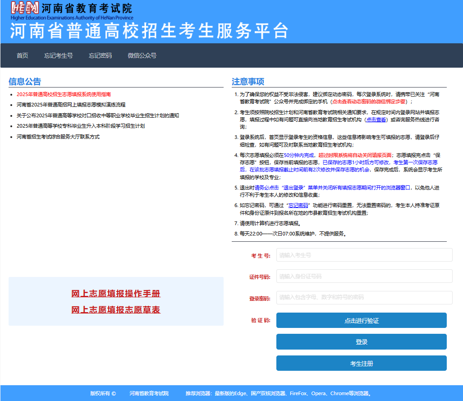Open 微信公众号 navigation item
The height and width of the screenshot is (401, 463).
pos(142,55)
